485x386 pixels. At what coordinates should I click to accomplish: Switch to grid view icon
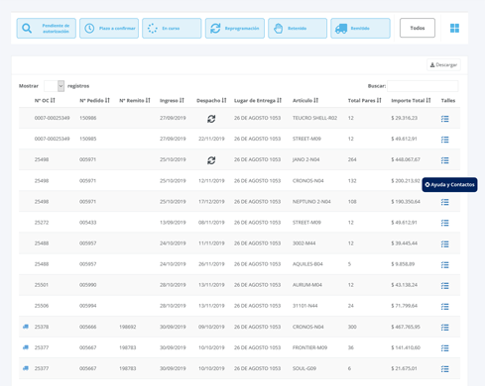[454, 28]
